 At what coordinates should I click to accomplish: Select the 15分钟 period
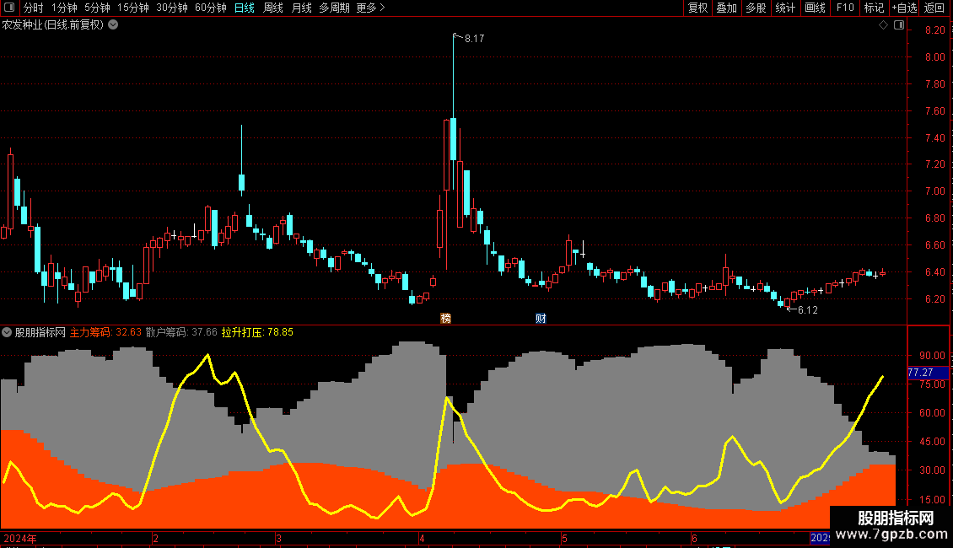133,8
